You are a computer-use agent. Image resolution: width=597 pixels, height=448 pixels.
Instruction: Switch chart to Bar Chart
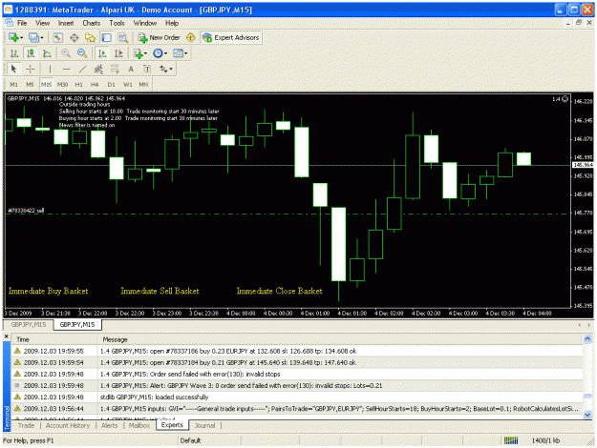click(14, 53)
